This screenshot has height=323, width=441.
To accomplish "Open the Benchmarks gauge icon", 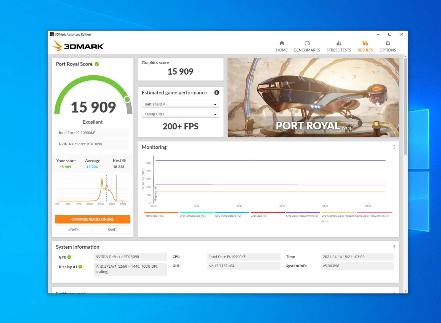I will pyautogui.click(x=307, y=43).
